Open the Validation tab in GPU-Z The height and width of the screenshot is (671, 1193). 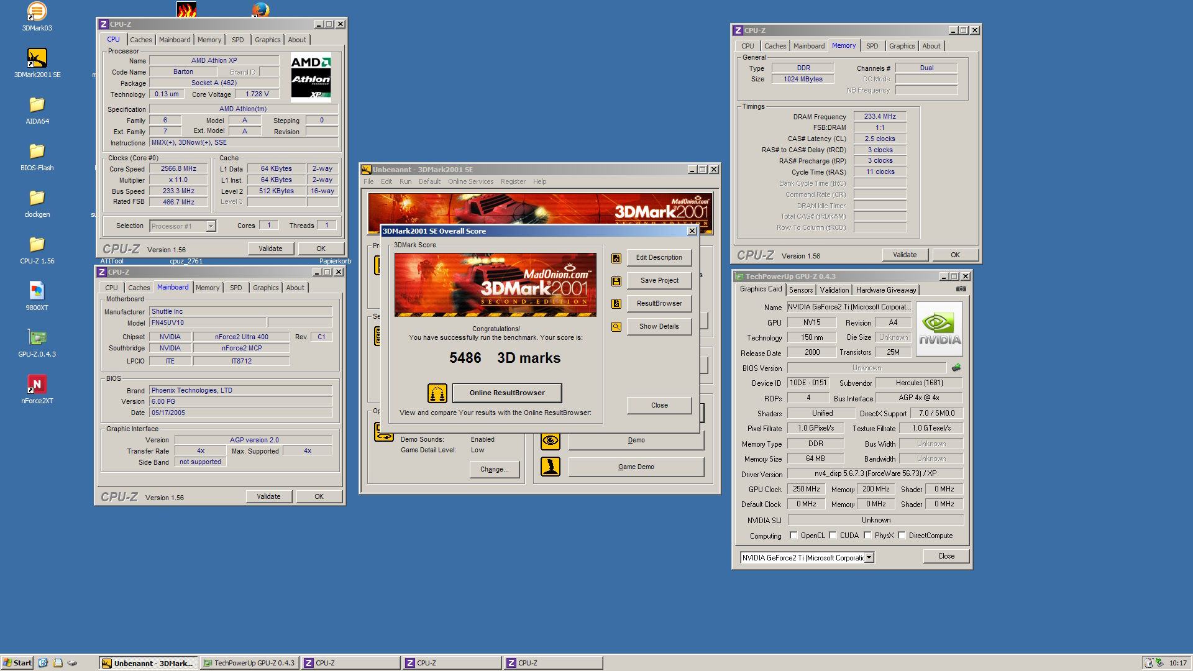834,290
